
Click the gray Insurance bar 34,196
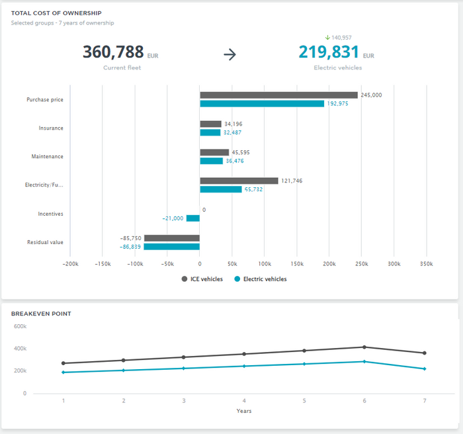[x=210, y=124]
